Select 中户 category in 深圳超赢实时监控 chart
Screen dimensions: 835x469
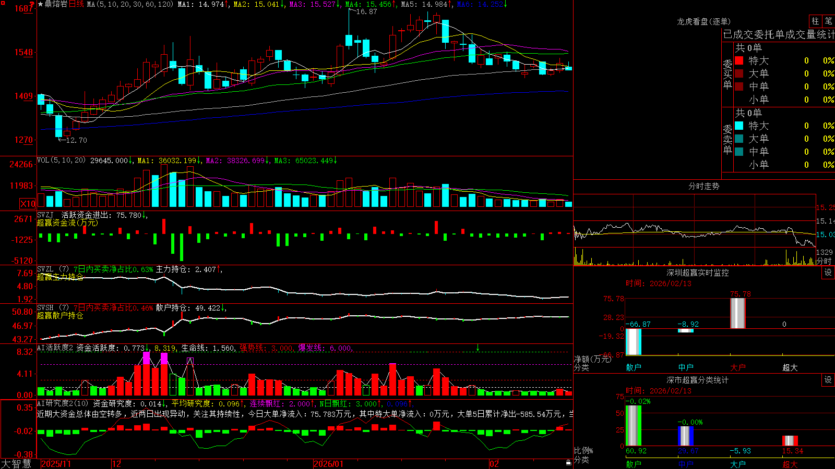(x=686, y=367)
